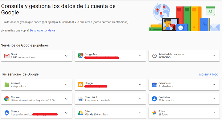Viewport: 222px width, 121px height.
Task: Click the 'Más de 200 archivos' text
Action: click(96, 115)
